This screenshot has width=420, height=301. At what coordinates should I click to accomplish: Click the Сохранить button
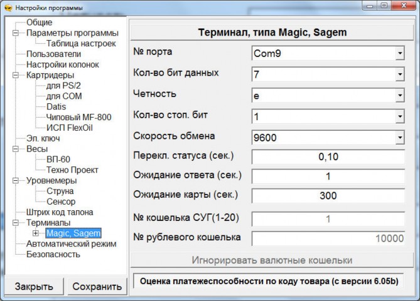pyautogui.click(x=97, y=287)
